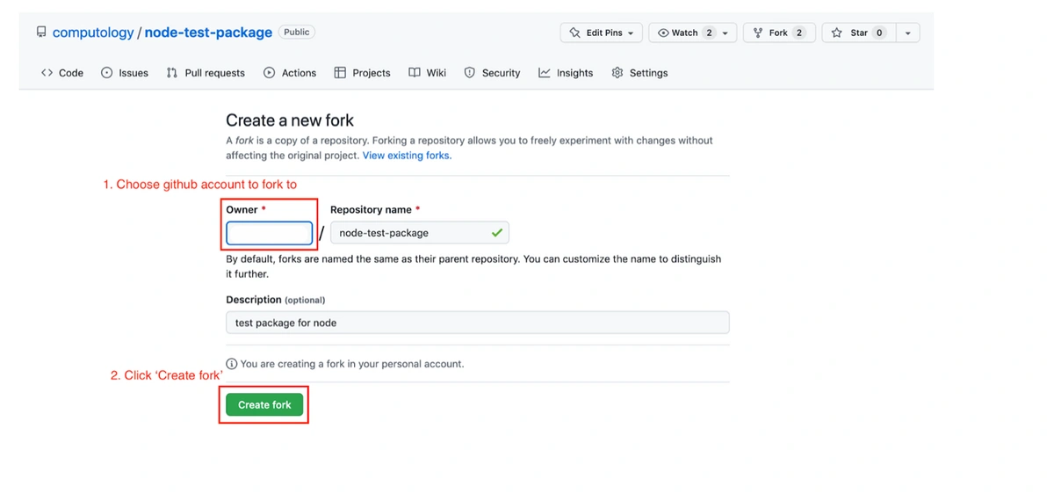Image resolution: width=1054 pixels, height=494 pixels.
Task: Follow the View existing forks link
Action: (x=407, y=156)
